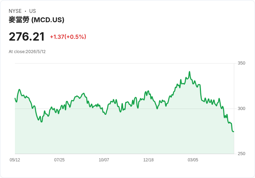This screenshot has height=178, width=255.
Task: Click the 250 y-axis price label
Action: click(241, 154)
